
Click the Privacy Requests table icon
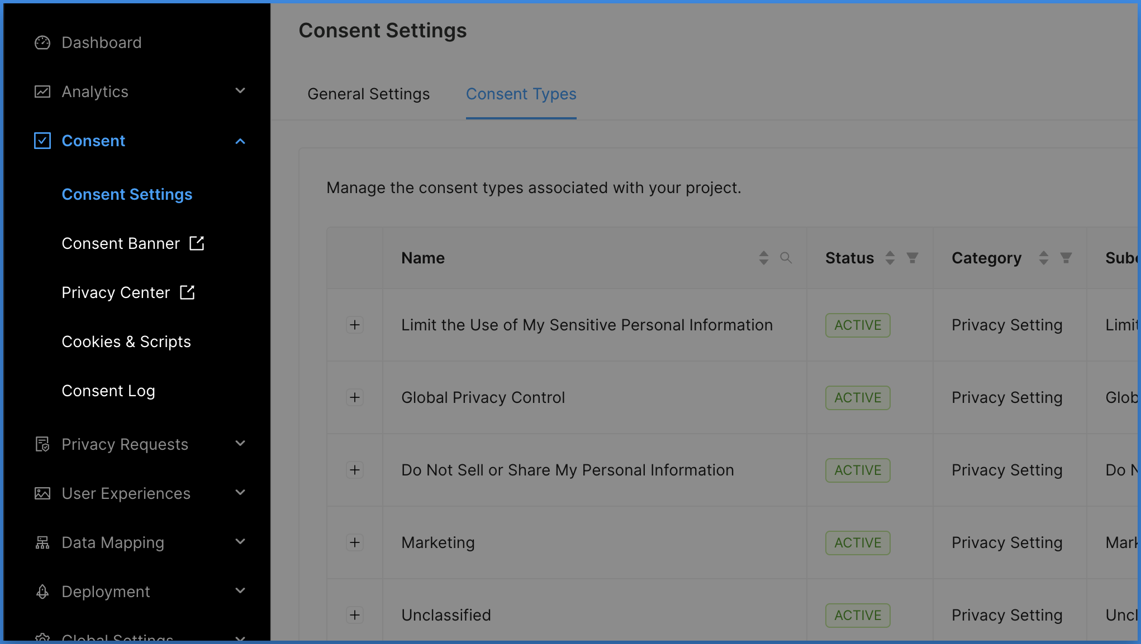tap(43, 444)
